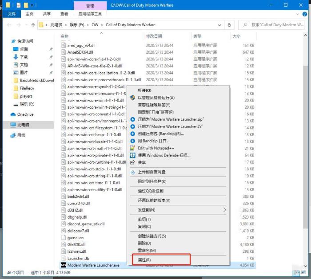Image resolution: width=311 pixels, height=279 pixels.
Task: Click the Notepad++ icon in context menu
Action: [x=132, y=148]
